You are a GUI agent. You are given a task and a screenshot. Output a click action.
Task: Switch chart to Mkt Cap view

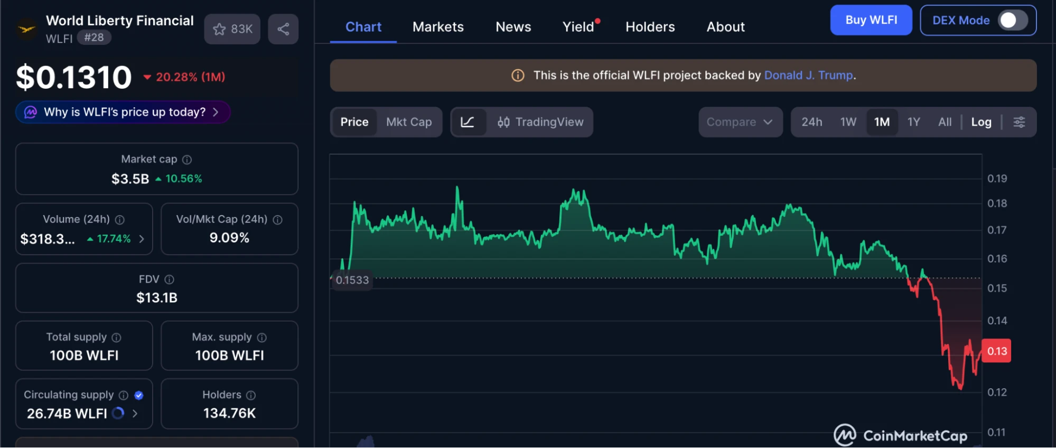(409, 122)
